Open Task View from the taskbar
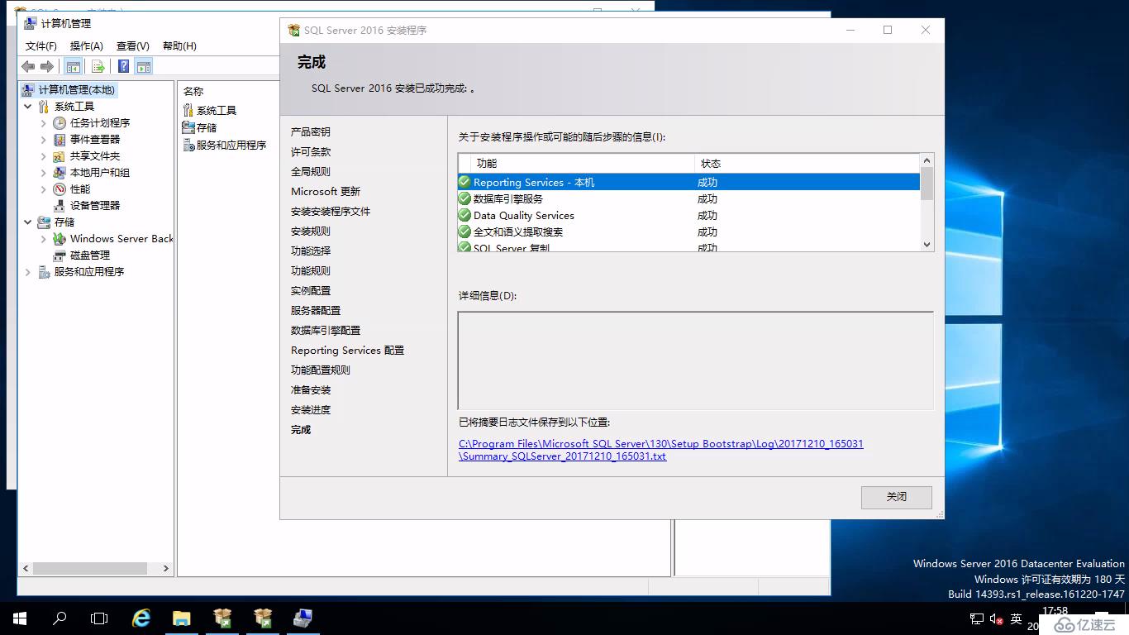This screenshot has width=1129, height=635. click(x=99, y=618)
